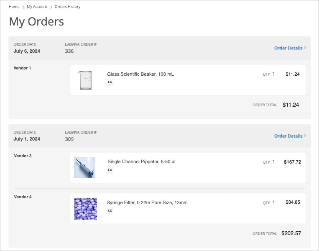Click the EA unit badge under the pippetor
The height and width of the screenshot is (251, 319).
(x=110, y=170)
